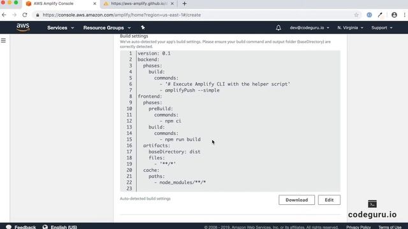Reload the page with the refresh icon
Image resolution: width=408 pixels, height=229 pixels.
coord(25,15)
